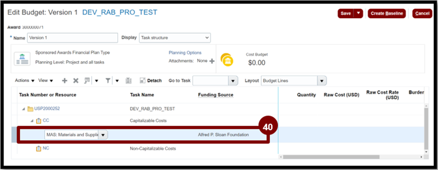
Task: Open the Planning Options link
Action: pyautogui.click(x=185, y=53)
